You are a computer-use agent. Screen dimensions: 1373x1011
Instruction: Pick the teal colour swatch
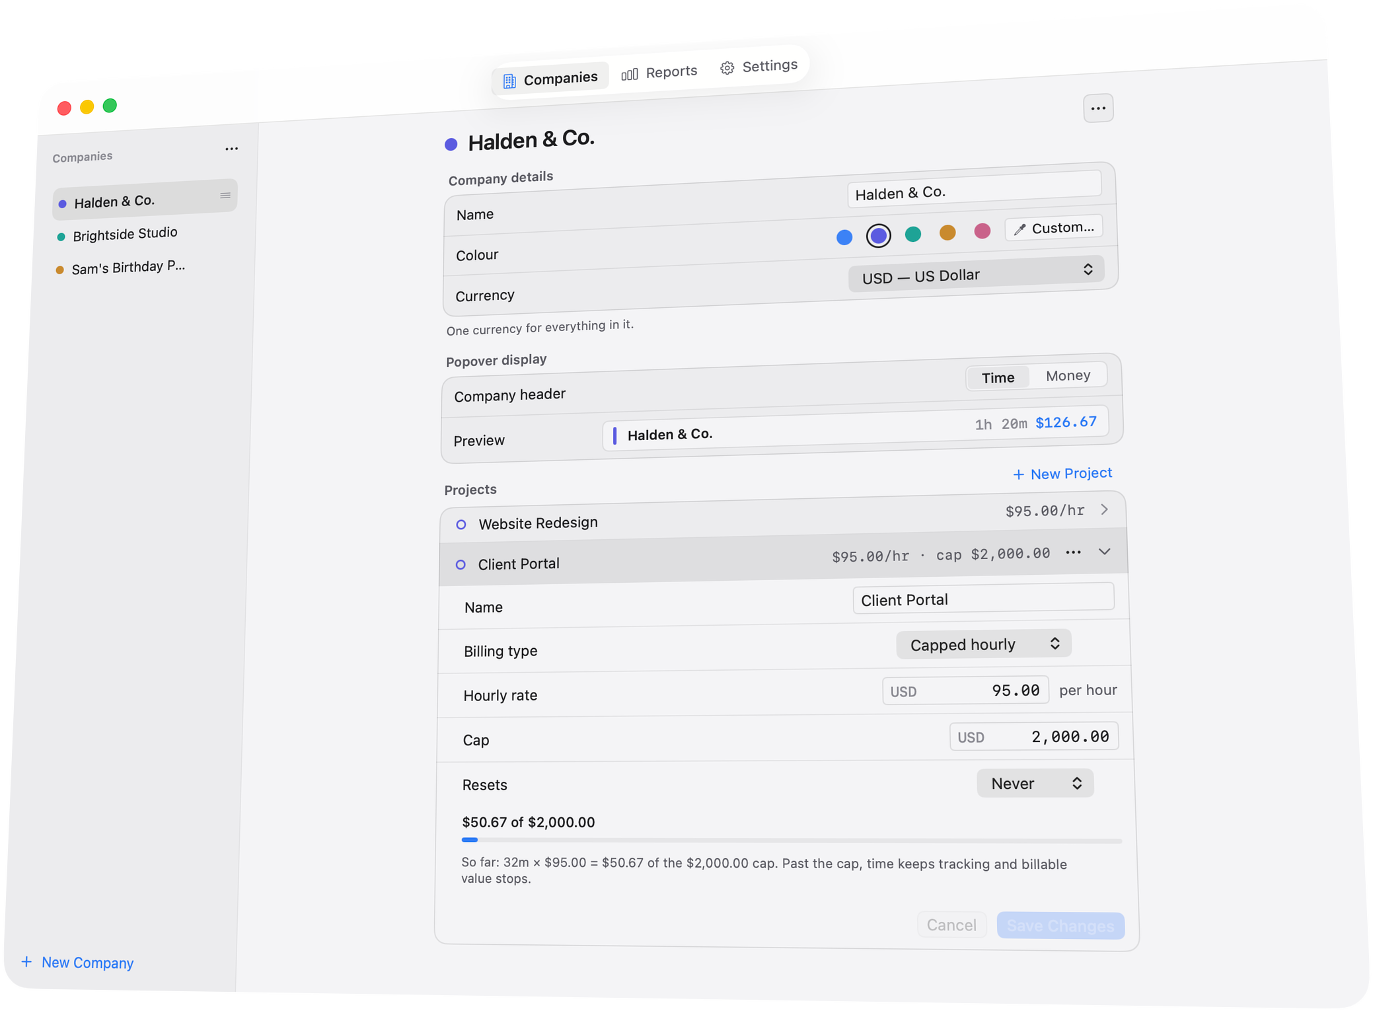(x=913, y=234)
